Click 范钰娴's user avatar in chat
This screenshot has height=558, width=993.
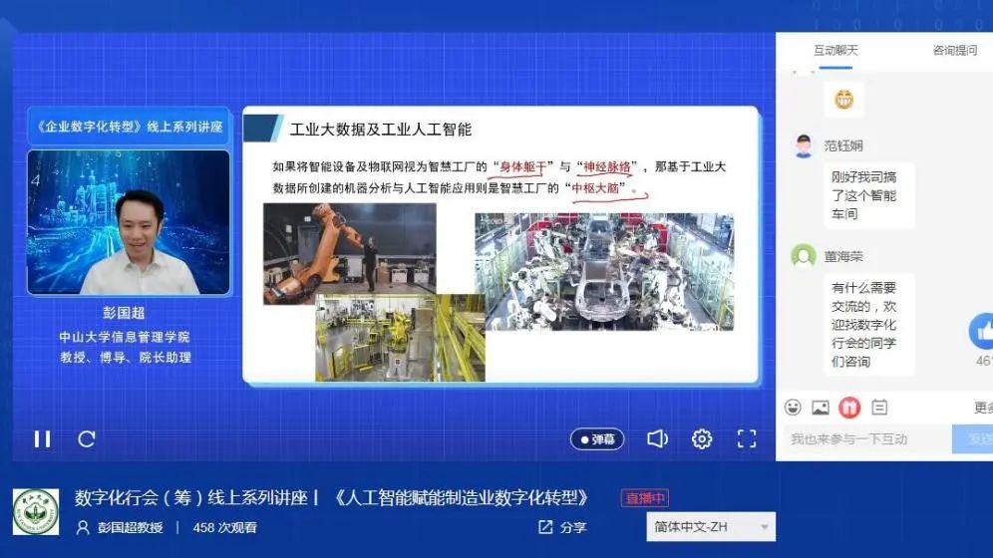pyautogui.click(x=804, y=146)
